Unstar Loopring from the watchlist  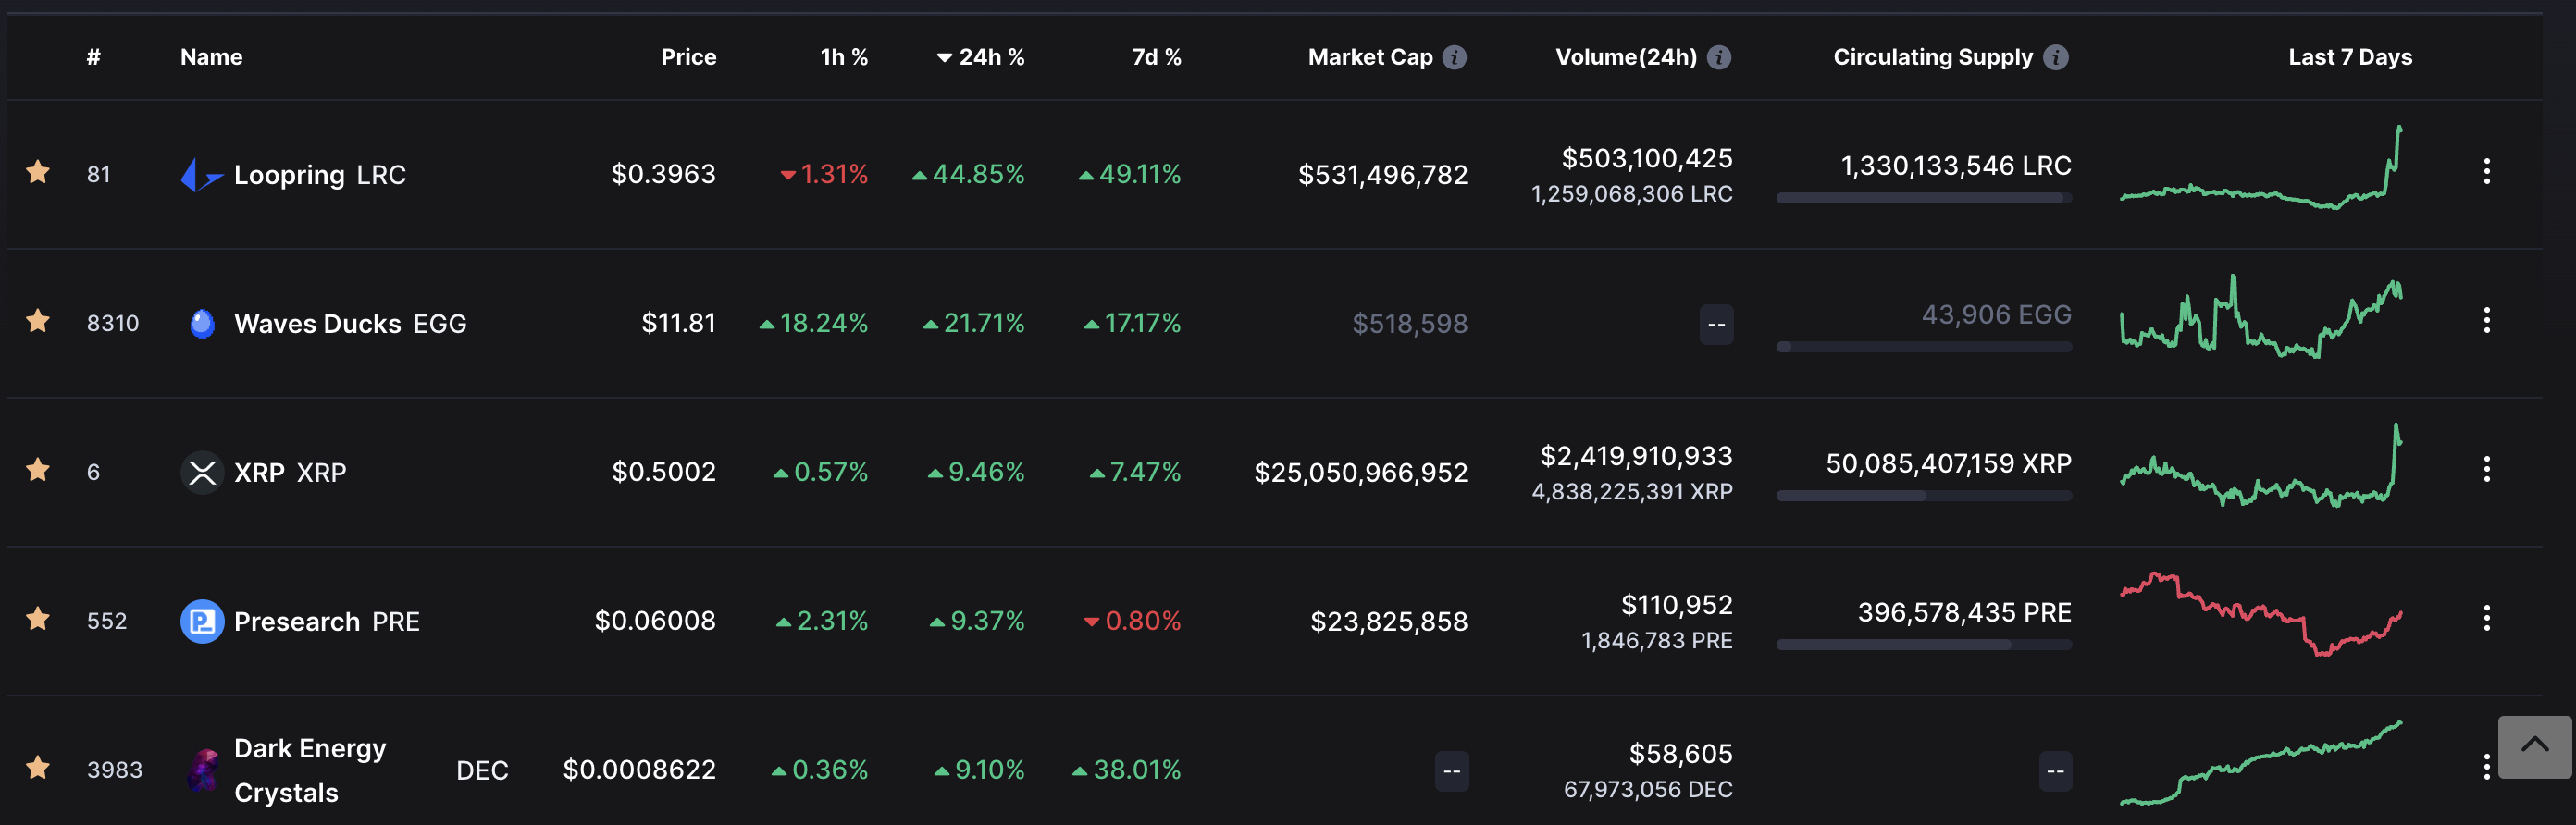[x=38, y=172]
